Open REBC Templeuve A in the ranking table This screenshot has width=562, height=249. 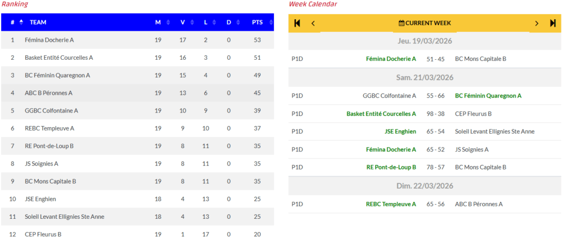(x=49, y=128)
